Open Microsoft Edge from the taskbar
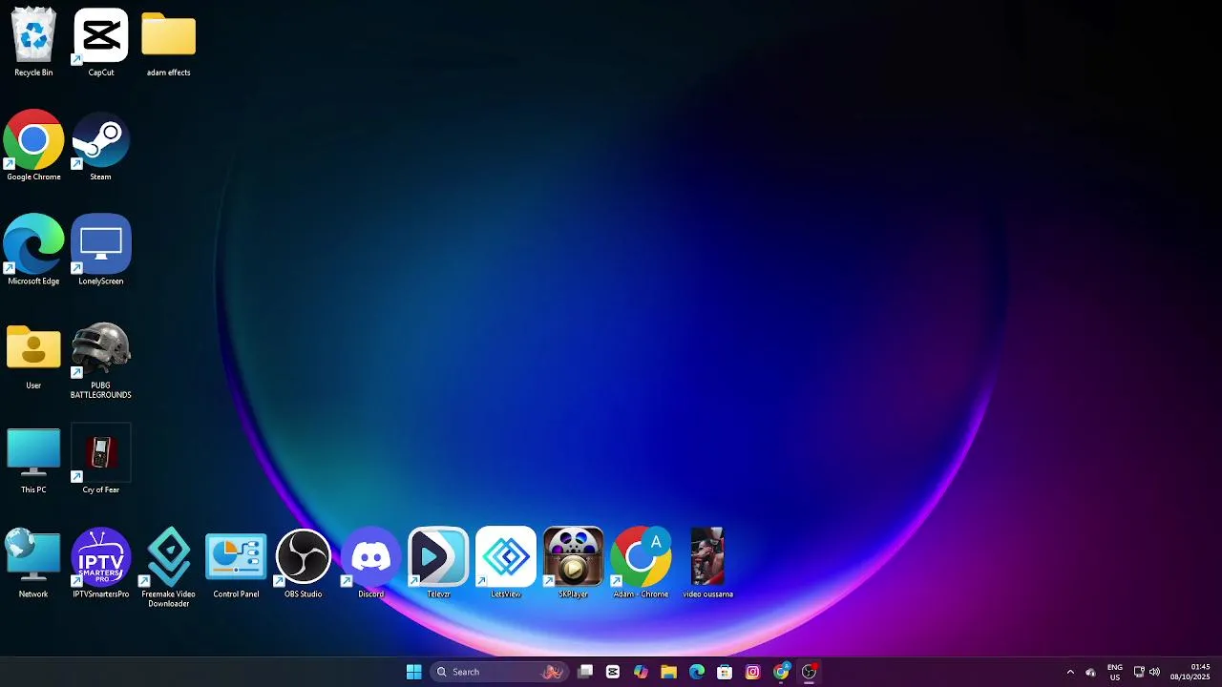The width and height of the screenshot is (1222, 687). click(x=697, y=672)
